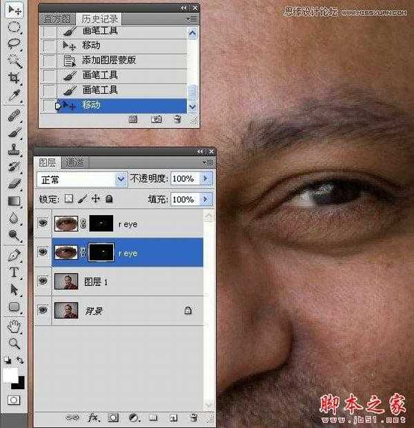The image size is (414, 428).
Task: Open the 填充 fill slider arrow
Action: 206,199
